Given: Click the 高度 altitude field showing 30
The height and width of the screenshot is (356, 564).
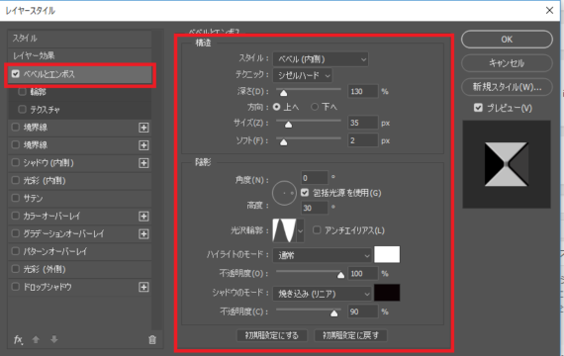Looking at the screenshot, I should pyautogui.click(x=315, y=208).
